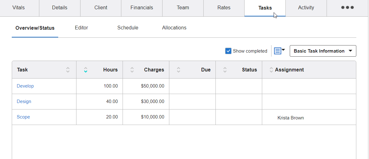Viewport: 369px width, 159px height.
Task: Click the Assignment column sort arrows
Action: click(271, 70)
